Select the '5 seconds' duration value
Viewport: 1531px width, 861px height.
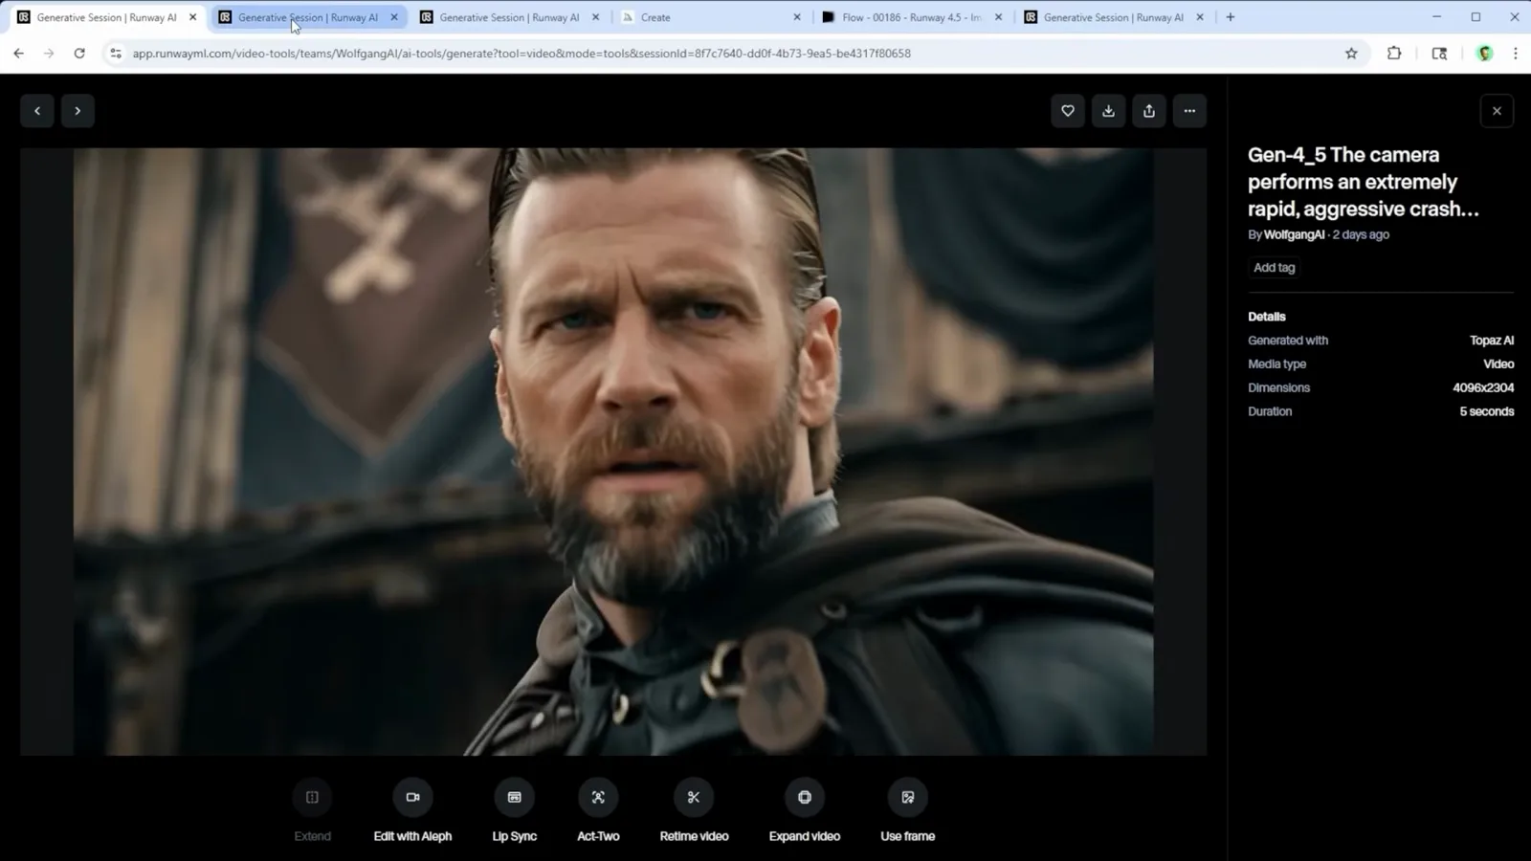(x=1486, y=411)
